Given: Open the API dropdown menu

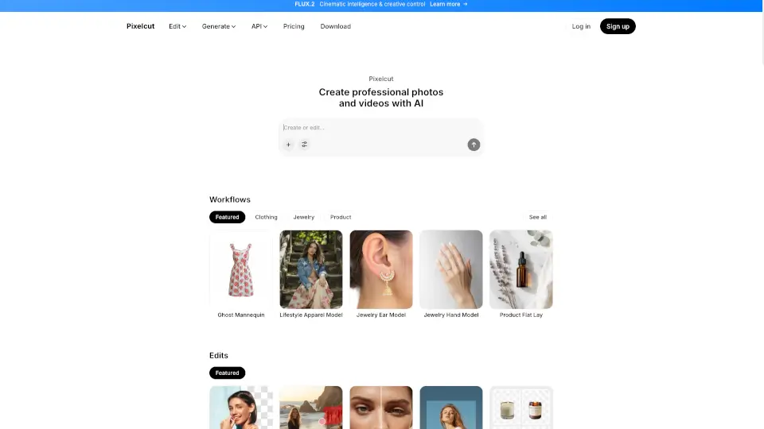Looking at the screenshot, I should 259,26.
